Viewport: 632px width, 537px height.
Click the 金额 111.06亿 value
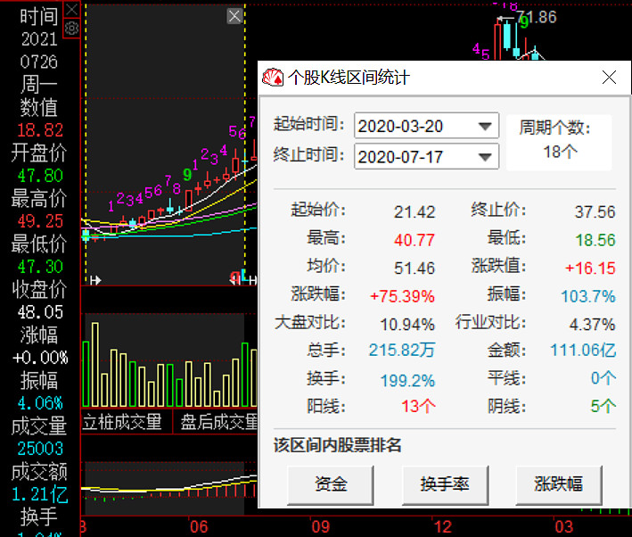[x=583, y=351]
